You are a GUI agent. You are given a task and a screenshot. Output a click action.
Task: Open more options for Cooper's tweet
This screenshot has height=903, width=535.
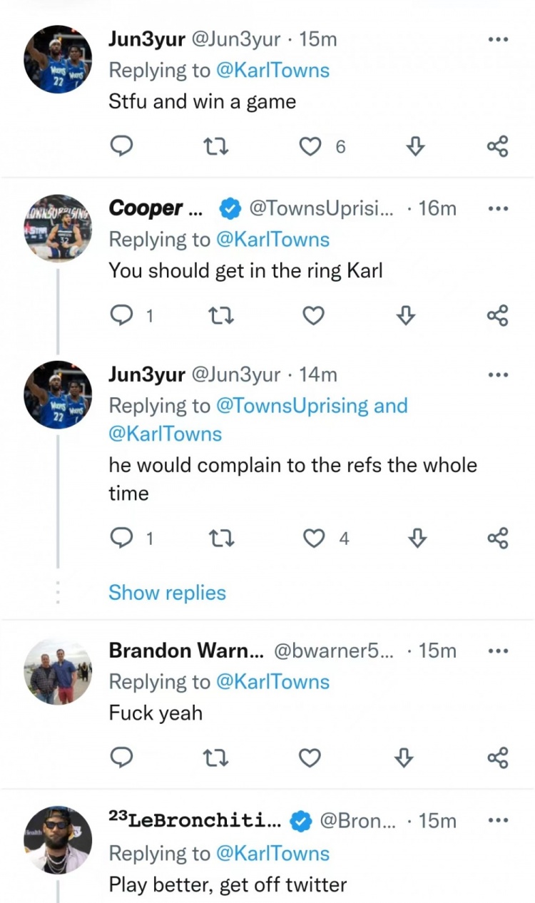pos(498,208)
